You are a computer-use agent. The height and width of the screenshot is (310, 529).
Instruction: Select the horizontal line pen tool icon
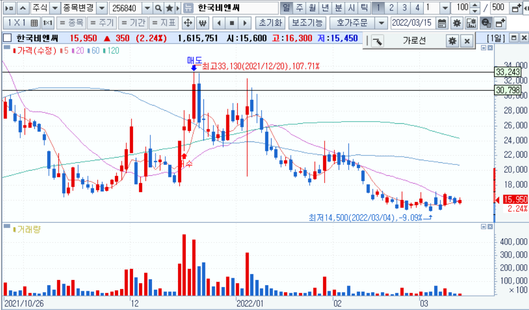tap(378, 41)
